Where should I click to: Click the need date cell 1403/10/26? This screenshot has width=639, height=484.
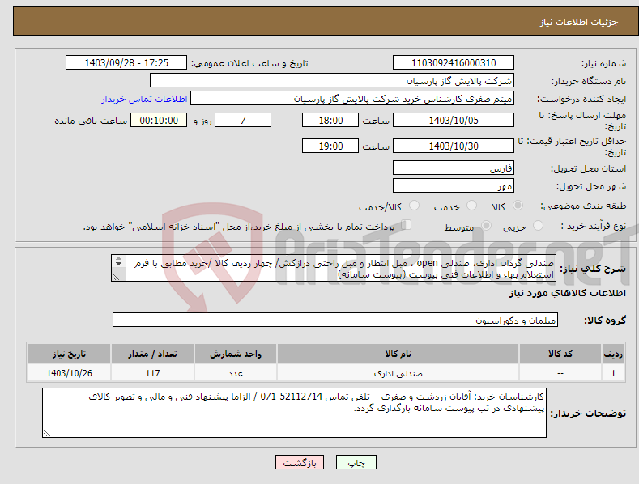click(x=69, y=373)
